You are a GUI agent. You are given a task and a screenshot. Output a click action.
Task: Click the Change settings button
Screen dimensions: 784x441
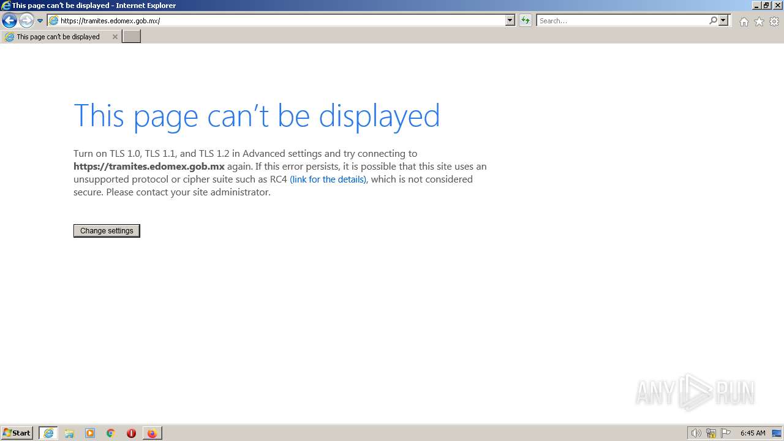[x=107, y=231]
